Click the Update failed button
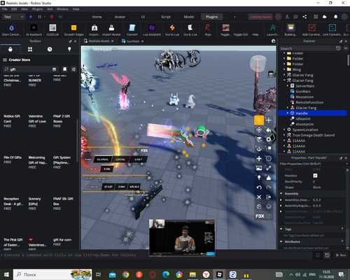The width and height of the screenshot is (350, 280). (x=260, y=17)
